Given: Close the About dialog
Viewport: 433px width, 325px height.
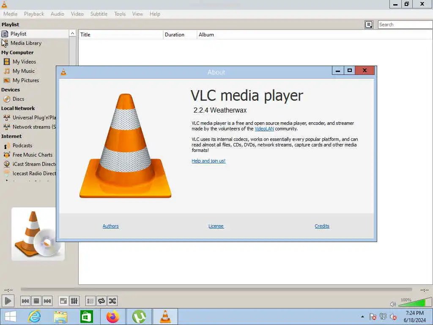Looking at the screenshot, I should [x=365, y=71].
